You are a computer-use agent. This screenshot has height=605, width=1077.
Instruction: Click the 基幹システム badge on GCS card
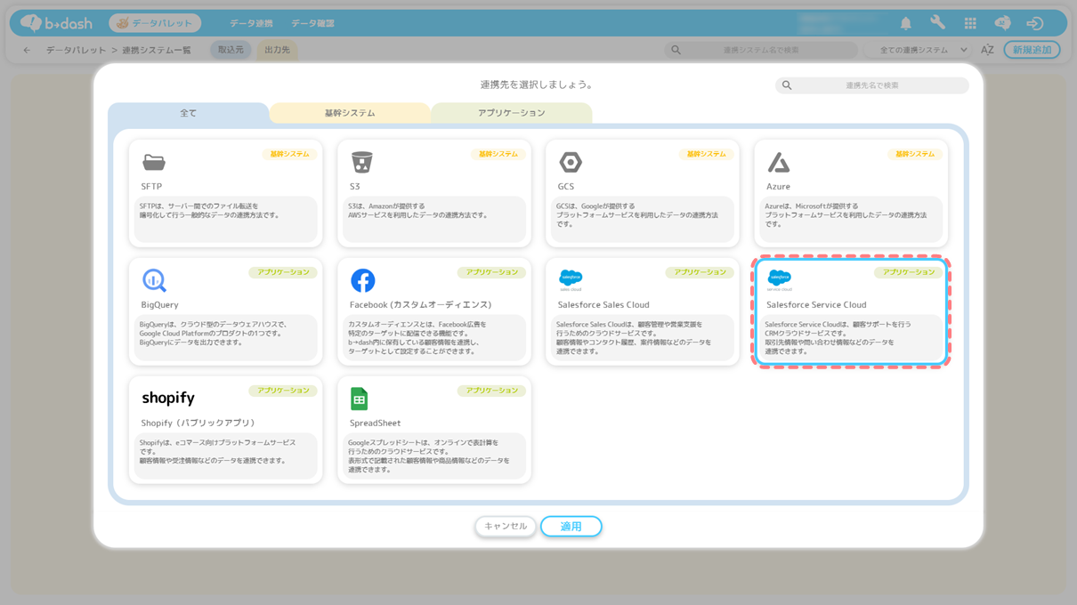pos(707,154)
